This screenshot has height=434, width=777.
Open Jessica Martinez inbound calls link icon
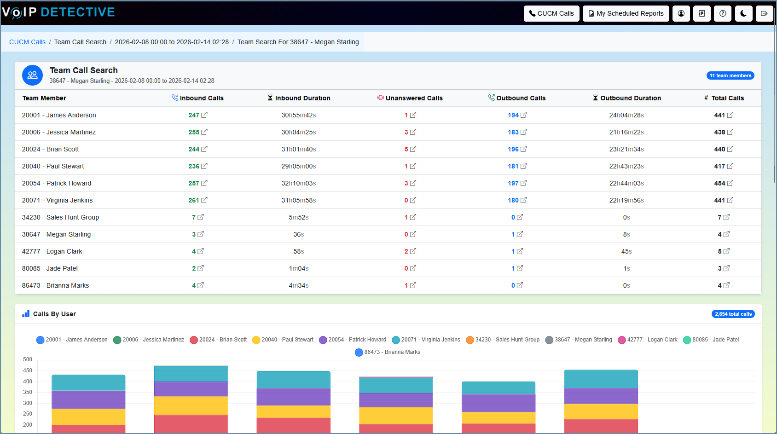[204, 132]
